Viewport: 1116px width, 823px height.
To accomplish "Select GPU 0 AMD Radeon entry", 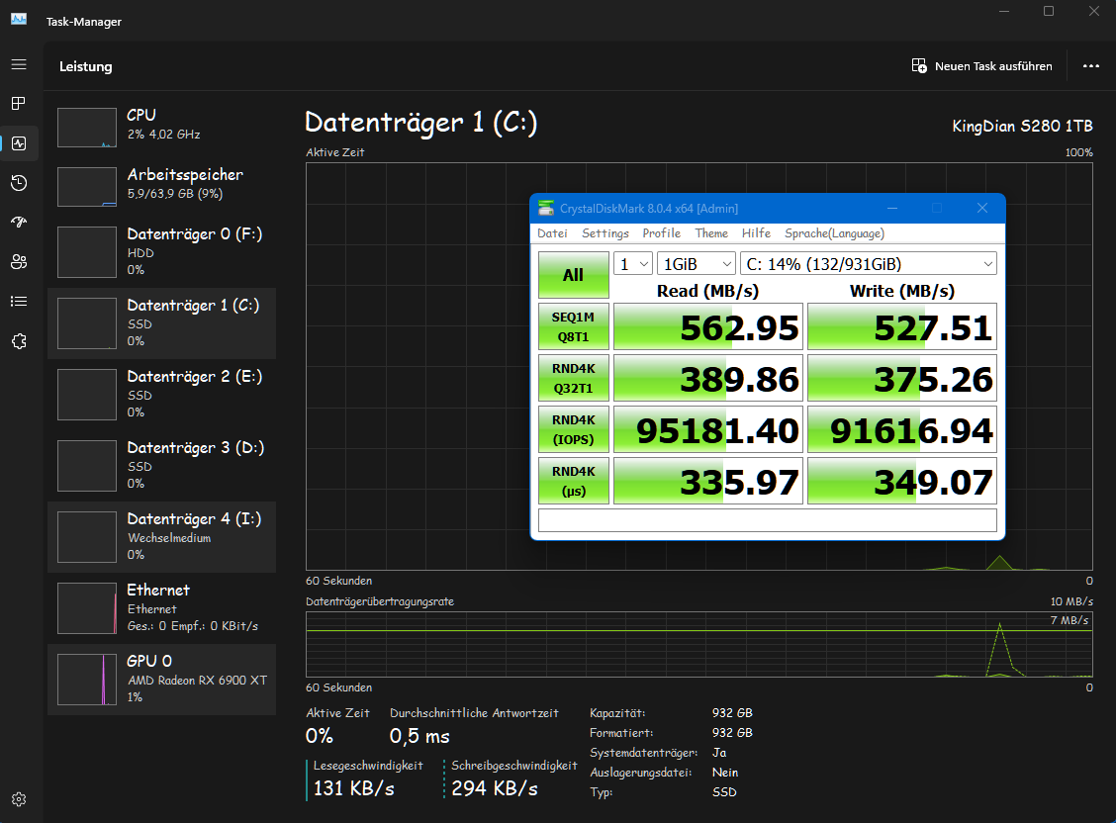I will [x=161, y=680].
